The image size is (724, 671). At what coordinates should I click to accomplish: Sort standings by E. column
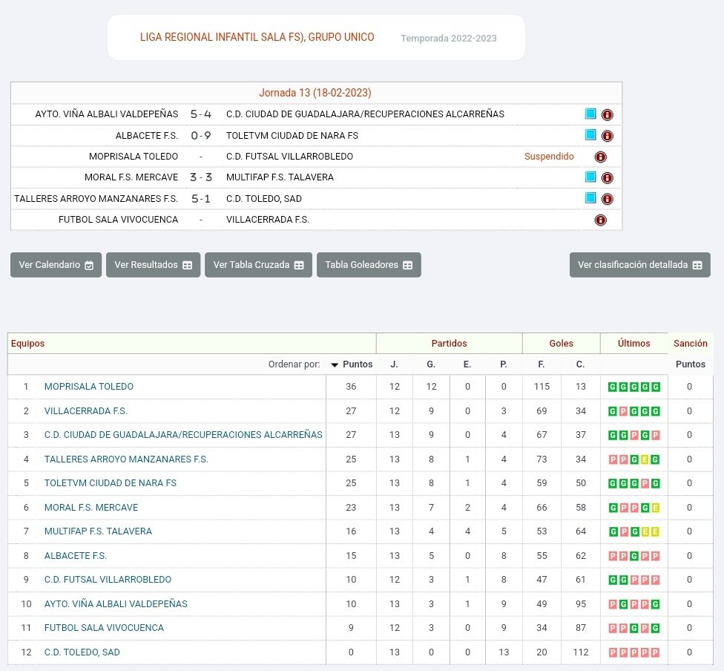467,364
